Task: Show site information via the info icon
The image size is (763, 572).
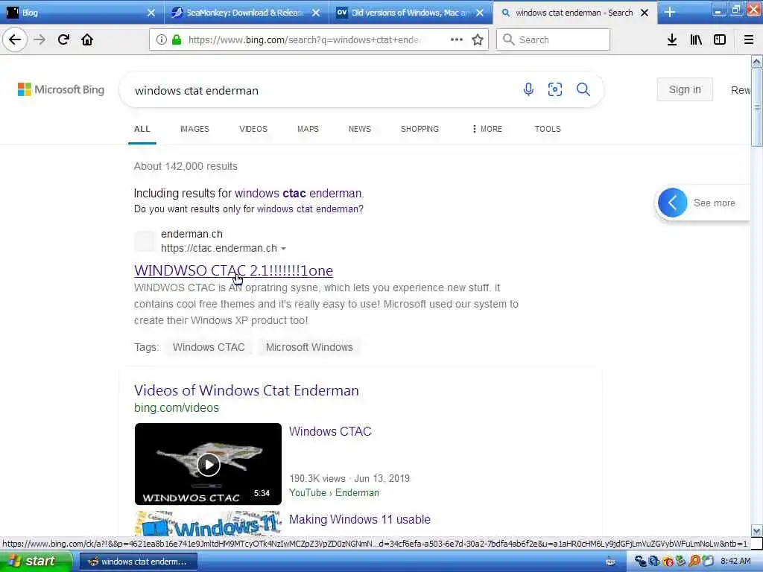Action: (x=161, y=40)
